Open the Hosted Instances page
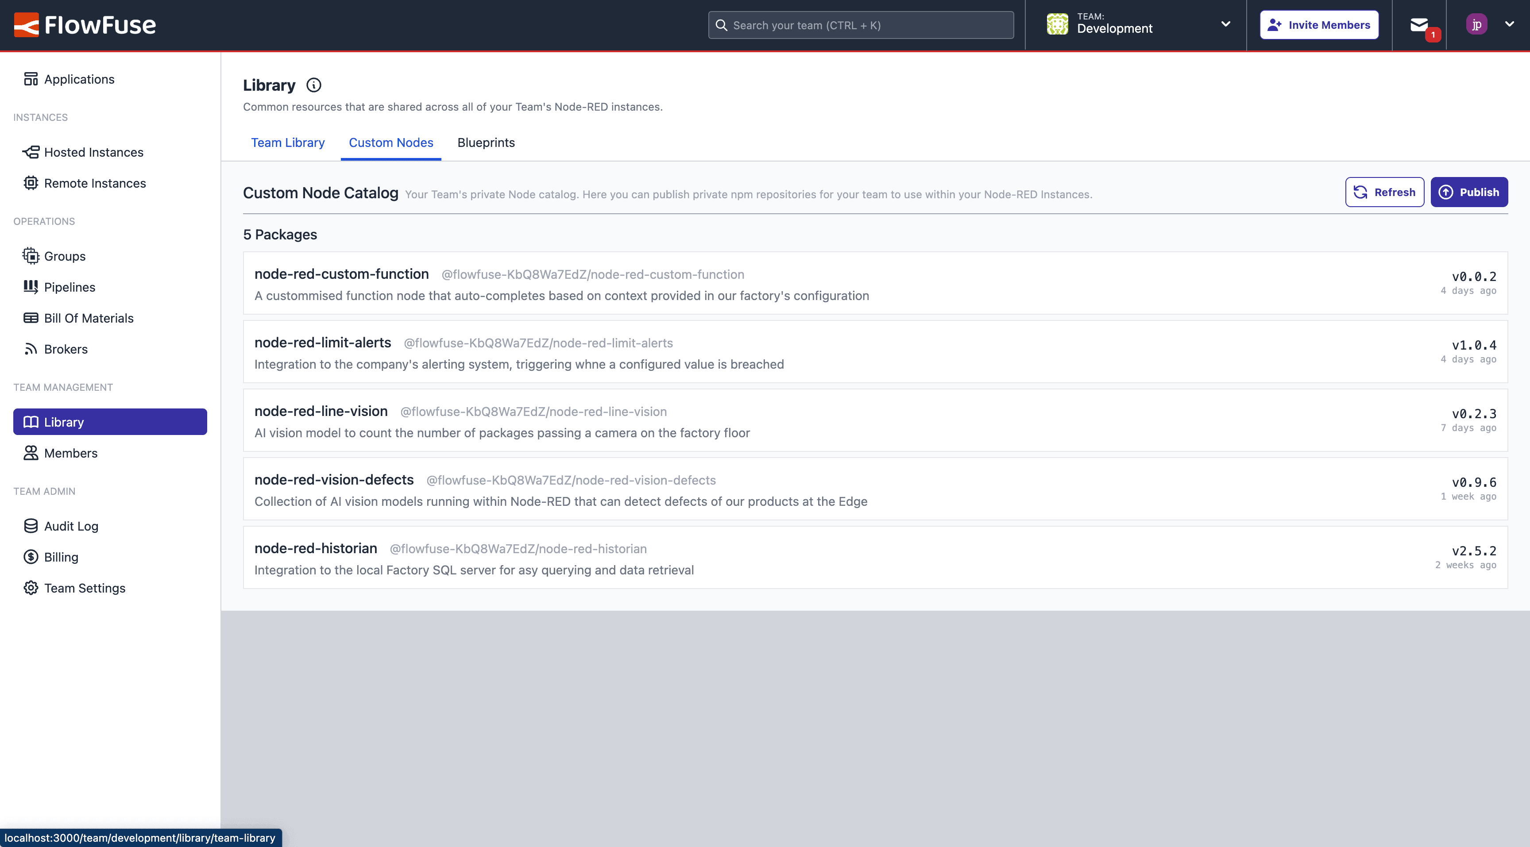 tap(94, 152)
